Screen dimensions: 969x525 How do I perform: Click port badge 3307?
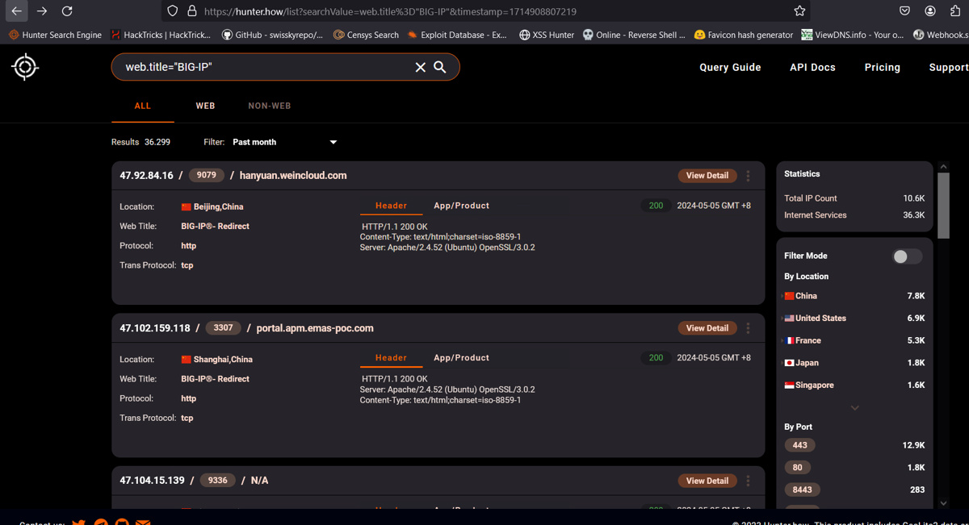(x=224, y=328)
